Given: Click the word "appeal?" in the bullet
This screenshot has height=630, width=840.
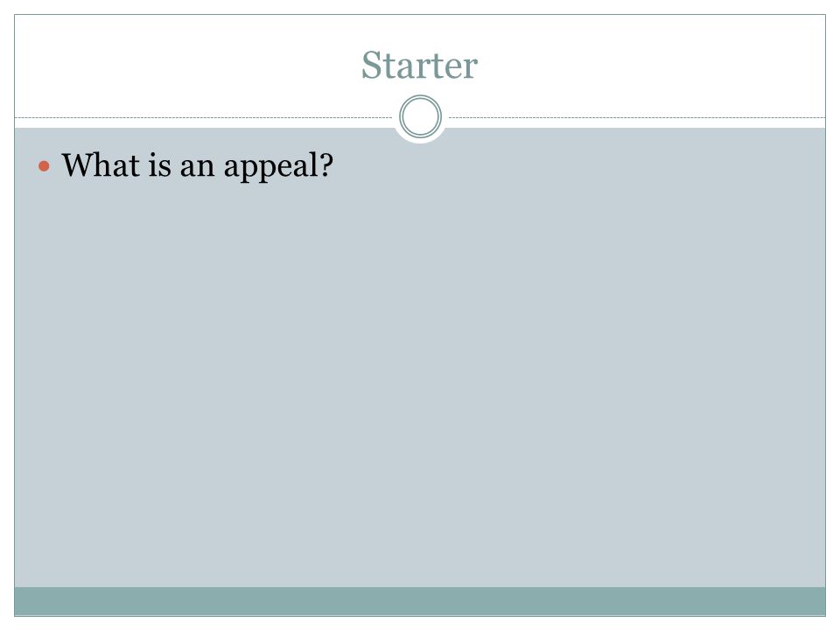Looking at the screenshot, I should pyautogui.click(x=278, y=166).
